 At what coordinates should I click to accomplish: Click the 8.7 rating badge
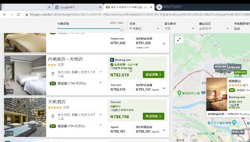tap(53, 126)
